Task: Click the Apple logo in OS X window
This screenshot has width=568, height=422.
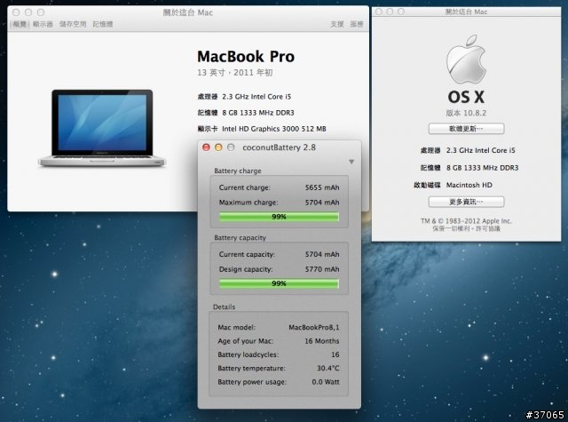Action: 466,60
